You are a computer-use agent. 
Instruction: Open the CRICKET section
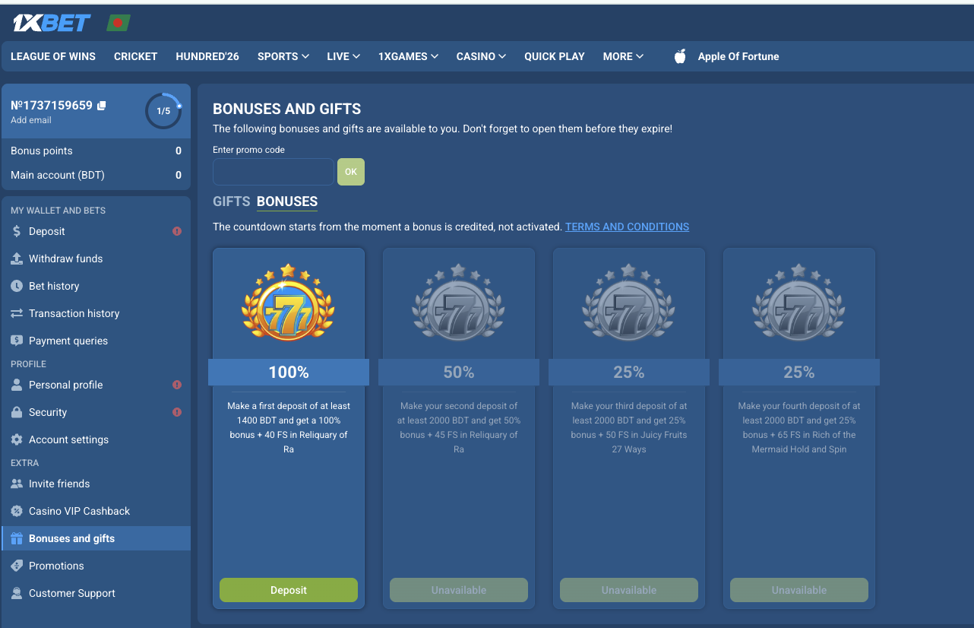click(x=135, y=56)
